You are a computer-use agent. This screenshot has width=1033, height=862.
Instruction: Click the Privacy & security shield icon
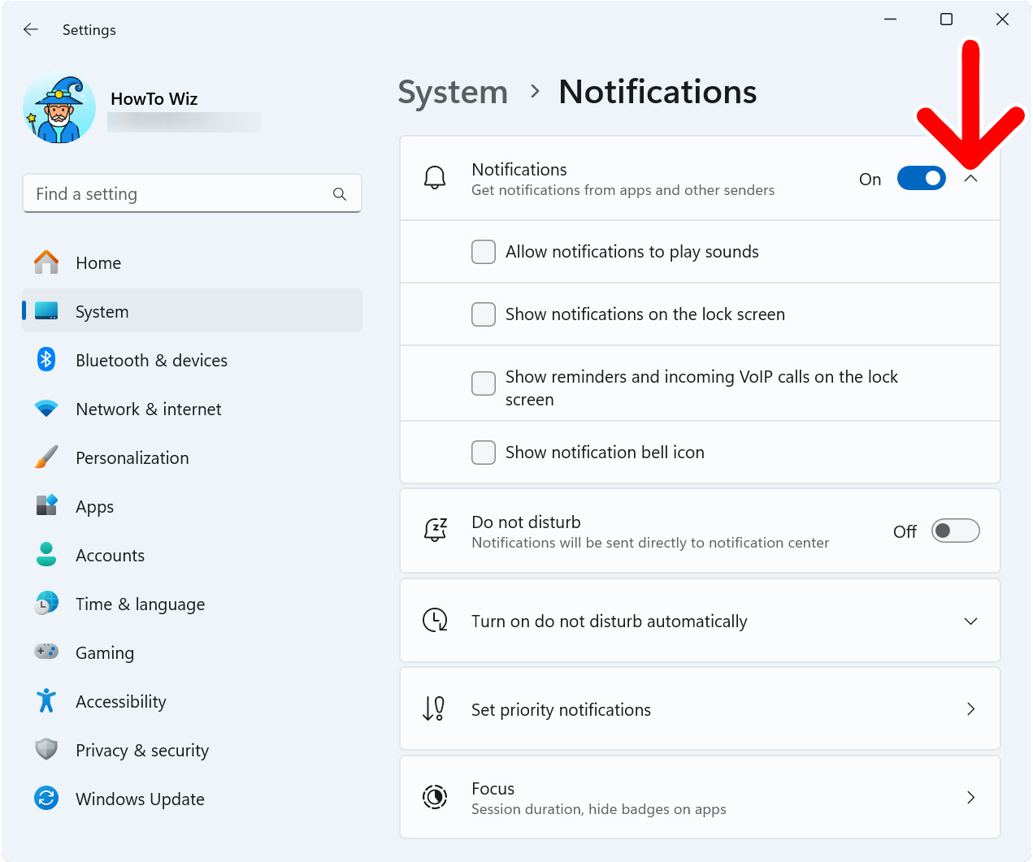[46, 750]
